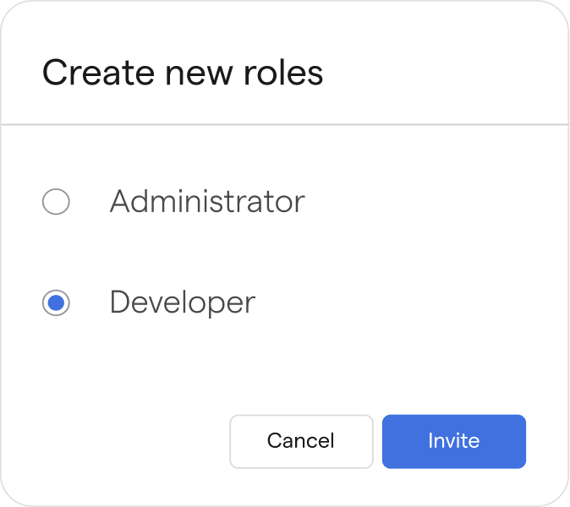Send the invitation with Invite
This screenshot has width=570, height=507.
click(454, 441)
